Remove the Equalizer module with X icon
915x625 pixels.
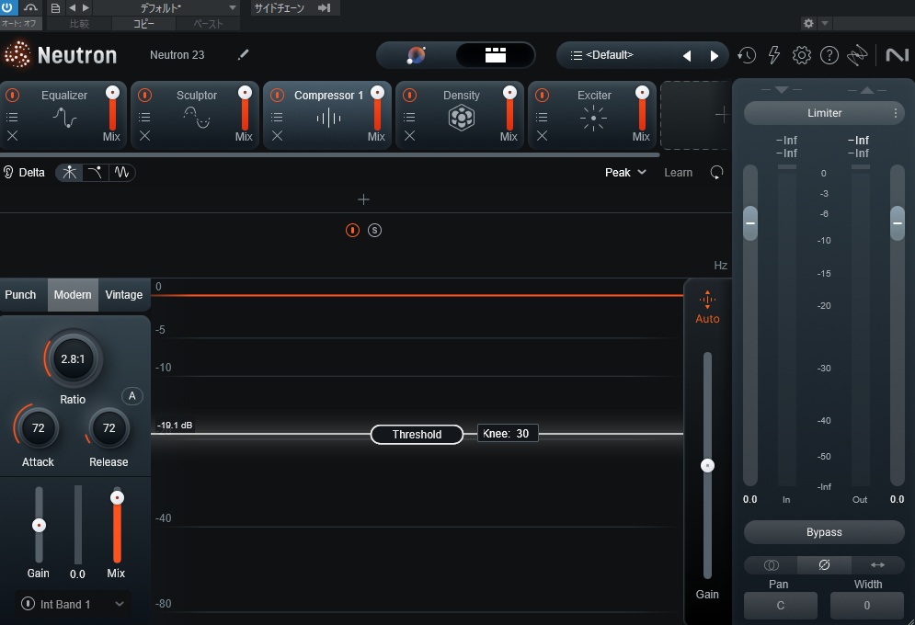12,136
